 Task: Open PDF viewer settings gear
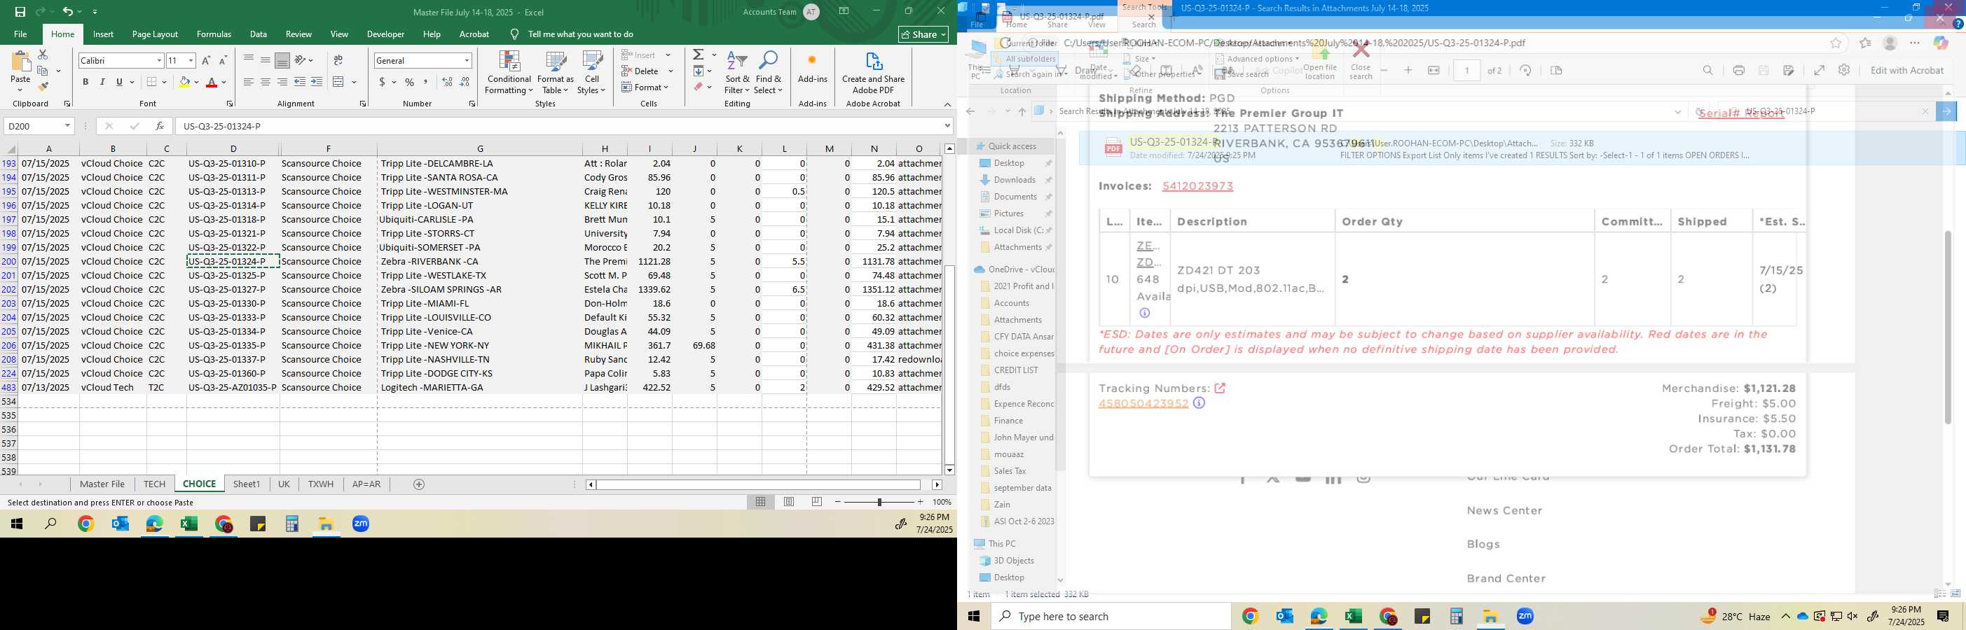[1844, 70]
